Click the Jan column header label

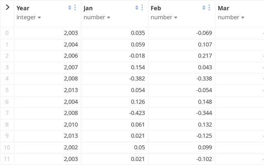click(88, 8)
